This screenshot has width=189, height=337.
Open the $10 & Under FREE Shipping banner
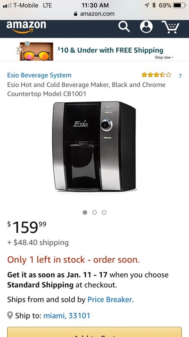94,51
